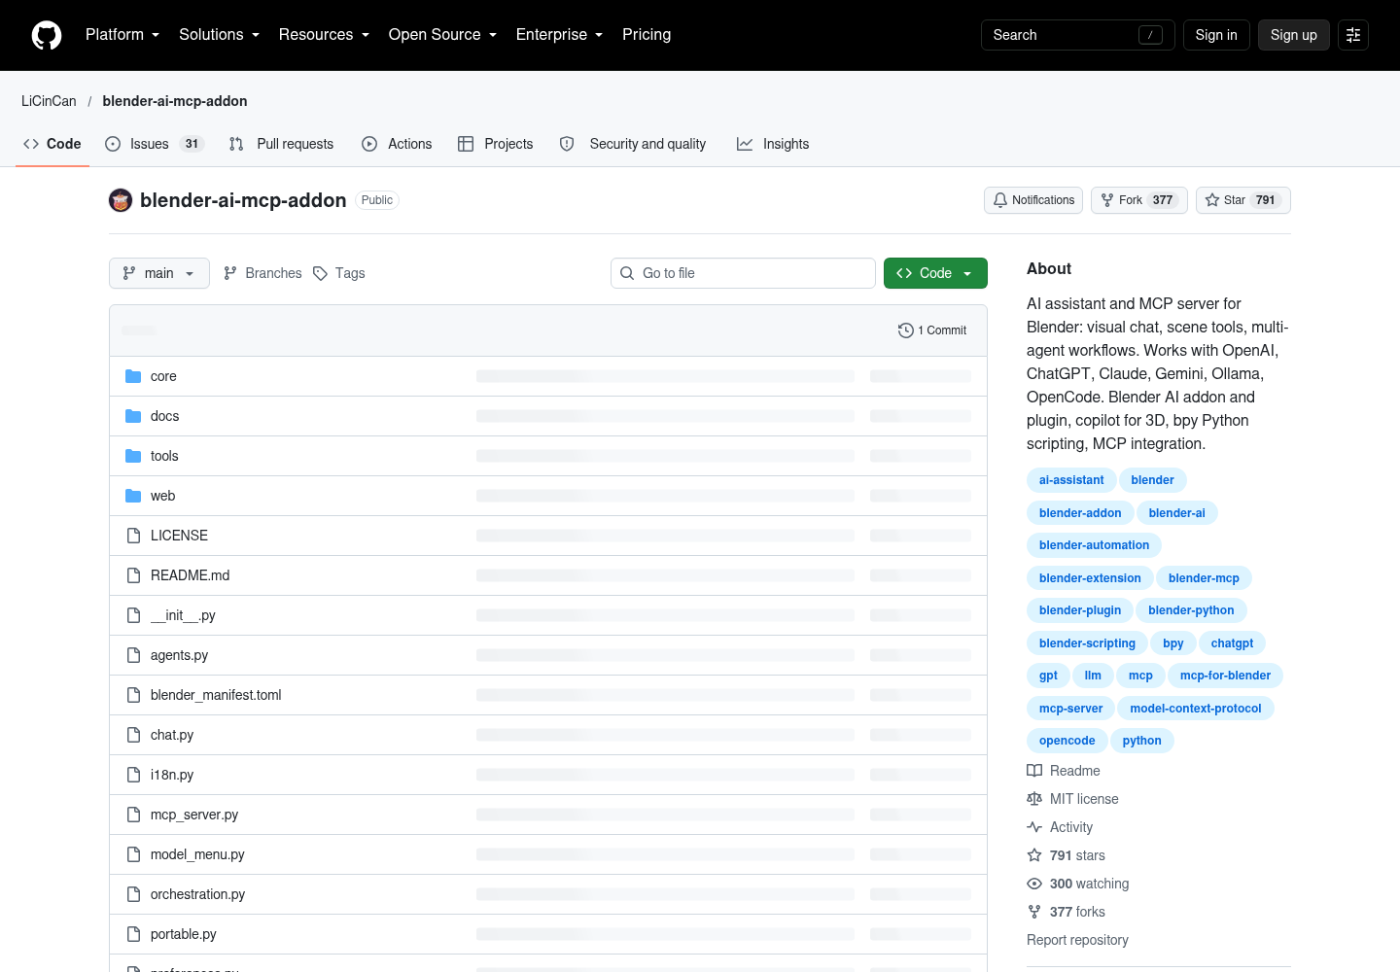Click the watching eye icon
This screenshot has height=972, width=1400.
tap(1034, 884)
